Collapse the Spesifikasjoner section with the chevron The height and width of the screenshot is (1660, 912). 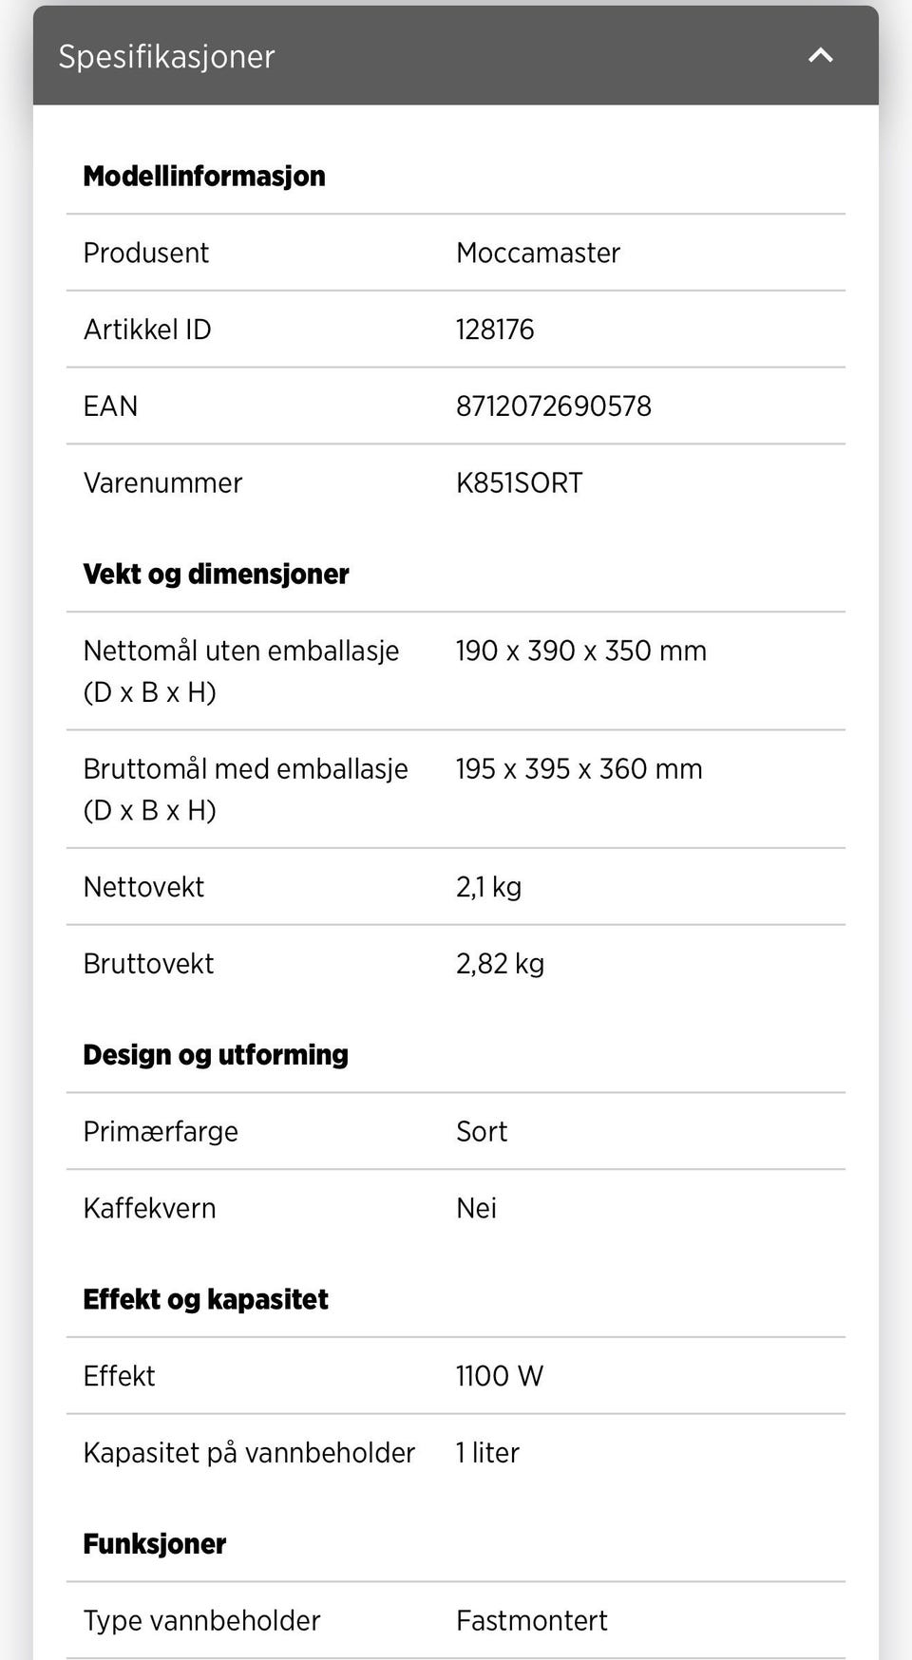820,56
